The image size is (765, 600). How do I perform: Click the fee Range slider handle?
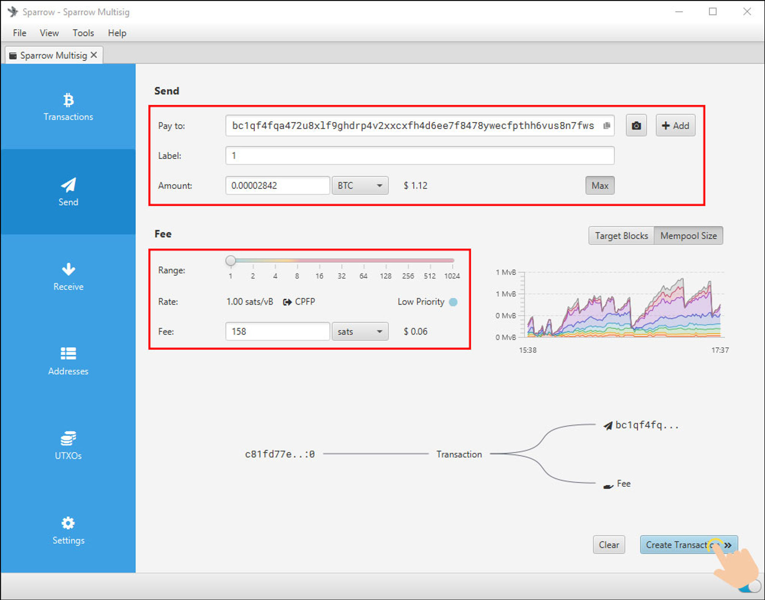230,260
